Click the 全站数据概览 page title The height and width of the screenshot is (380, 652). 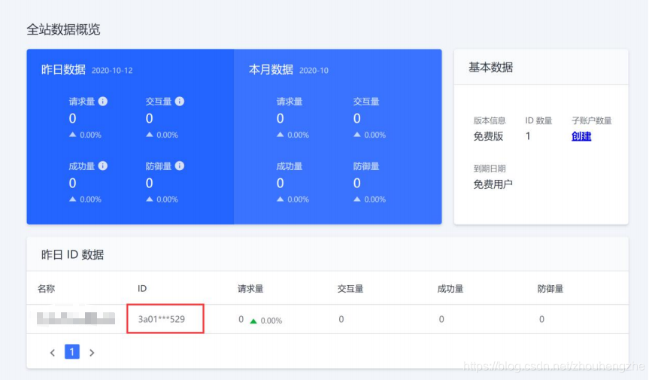tap(63, 29)
